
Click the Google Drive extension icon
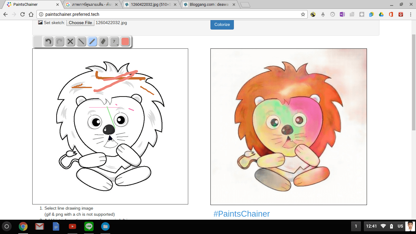tap(381, 14)
